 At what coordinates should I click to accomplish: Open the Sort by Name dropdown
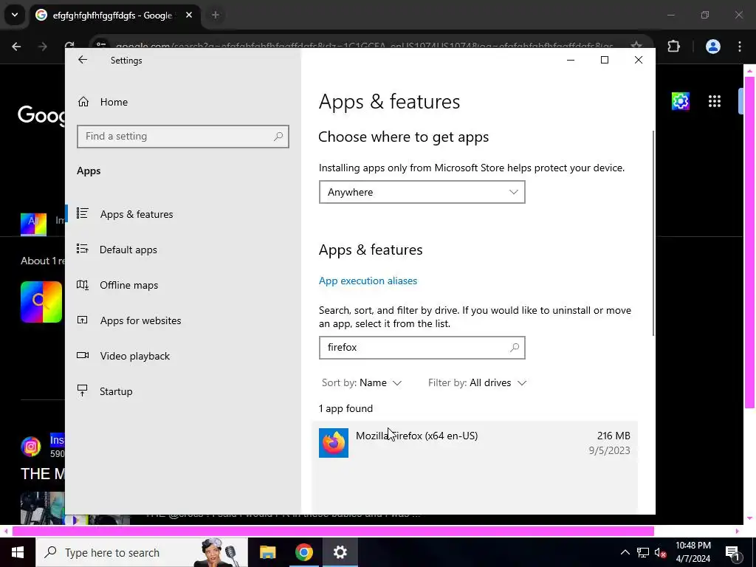362,383
